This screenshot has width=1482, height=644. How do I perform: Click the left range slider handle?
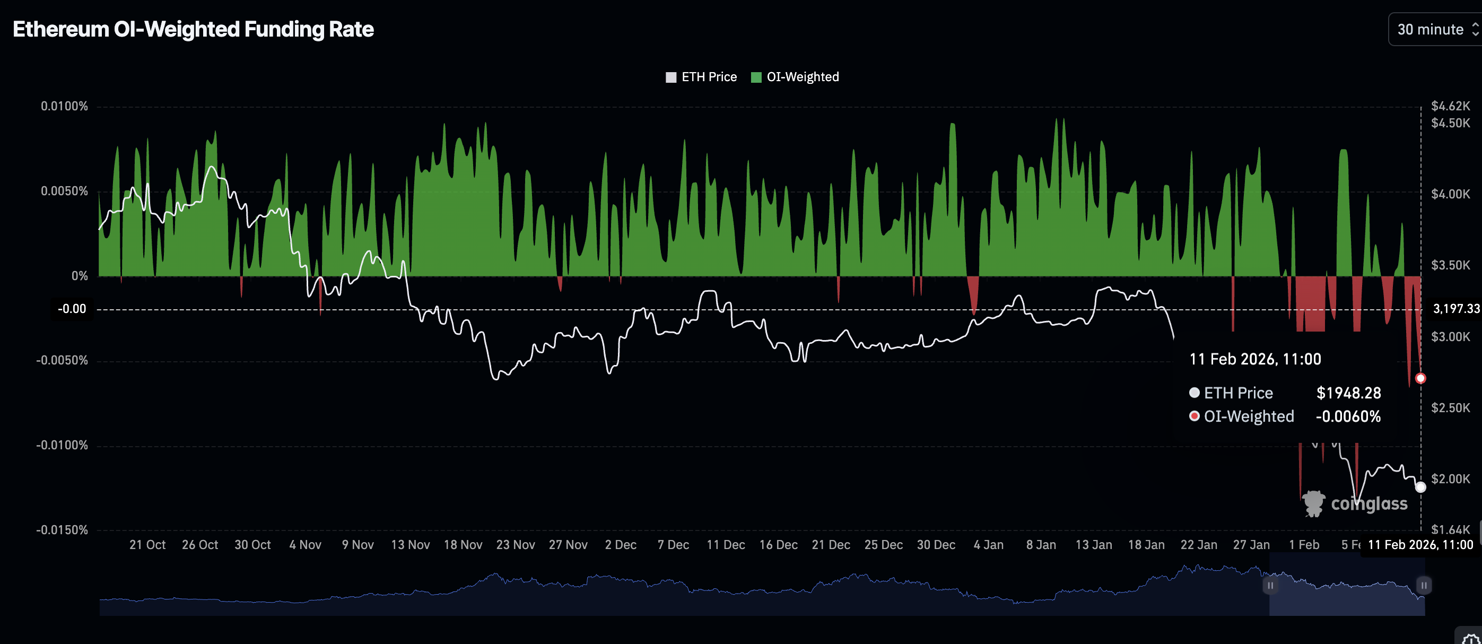pyautogui.click(x=1270, y=585)
